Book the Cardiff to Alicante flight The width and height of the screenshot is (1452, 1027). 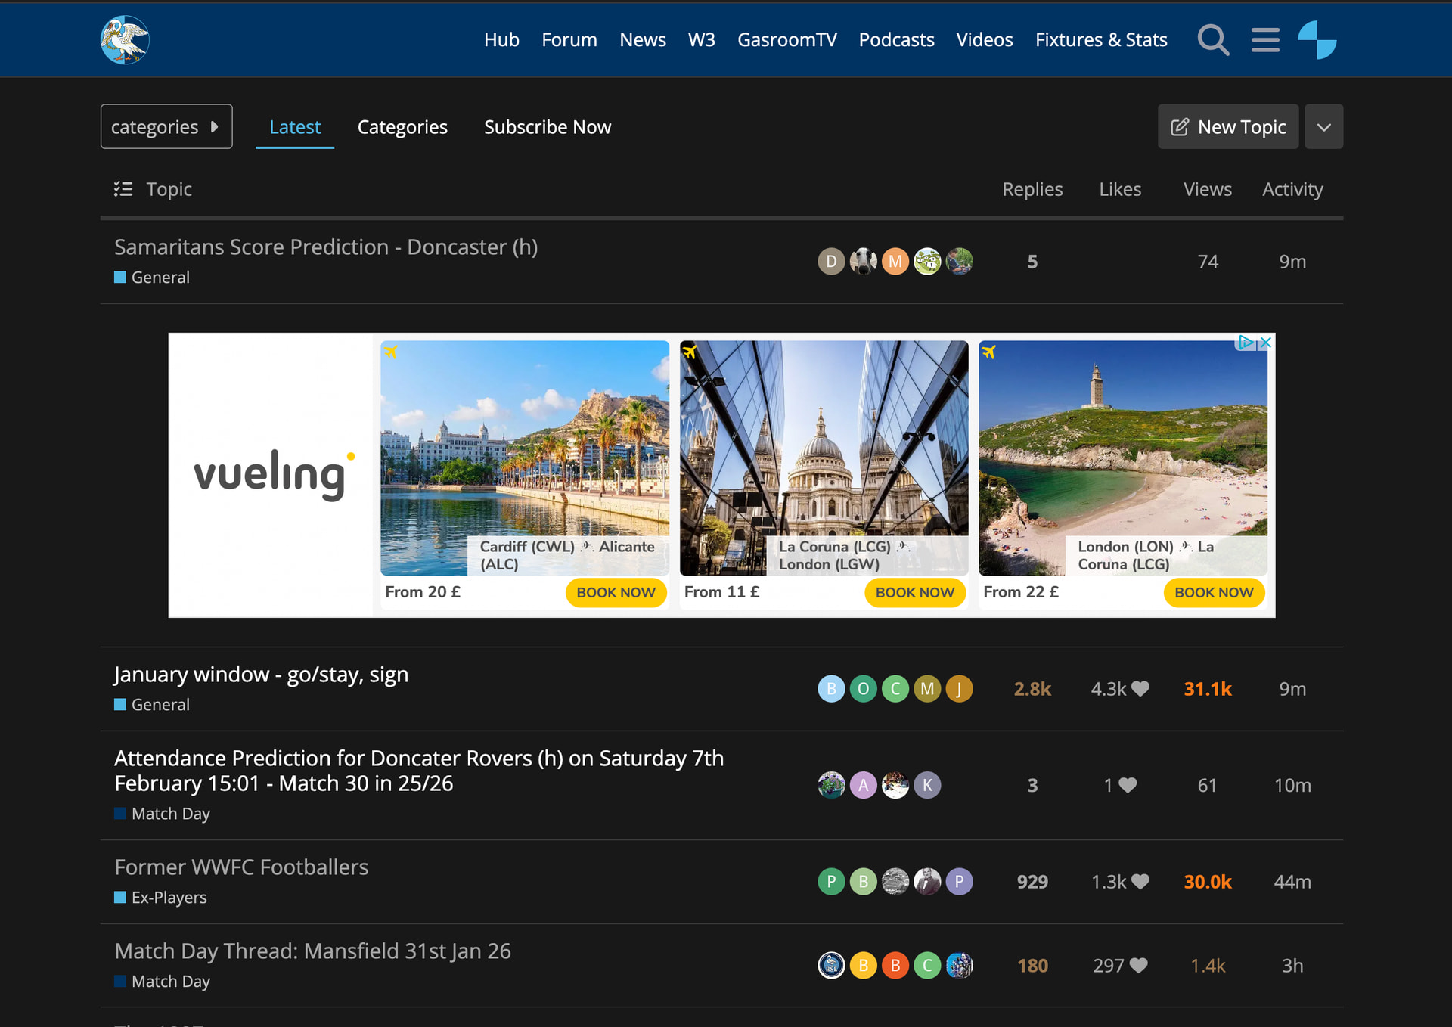(x=616, y=592)
